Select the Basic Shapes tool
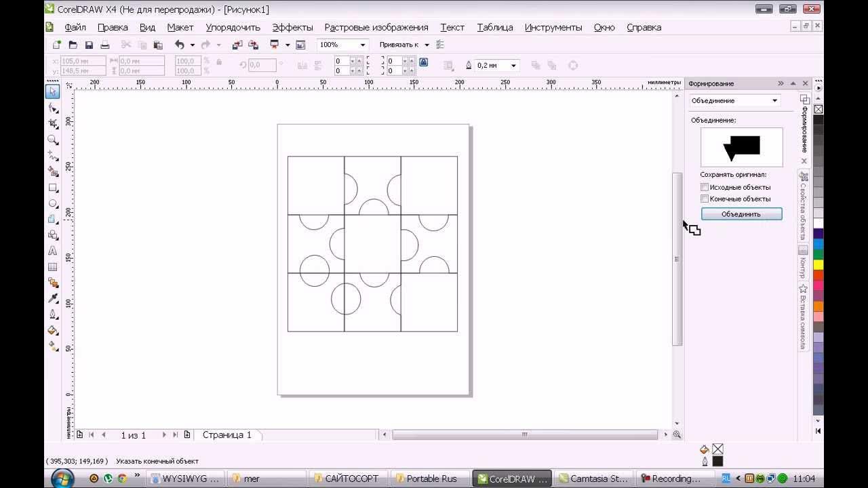This screenshot has width=868, height=488. [53, 235]
